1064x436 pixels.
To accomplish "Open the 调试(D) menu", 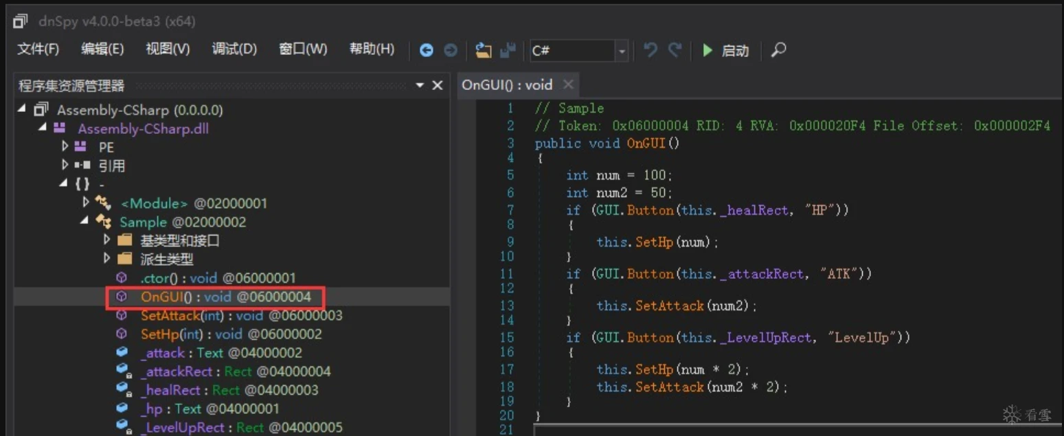I will 234,49.
